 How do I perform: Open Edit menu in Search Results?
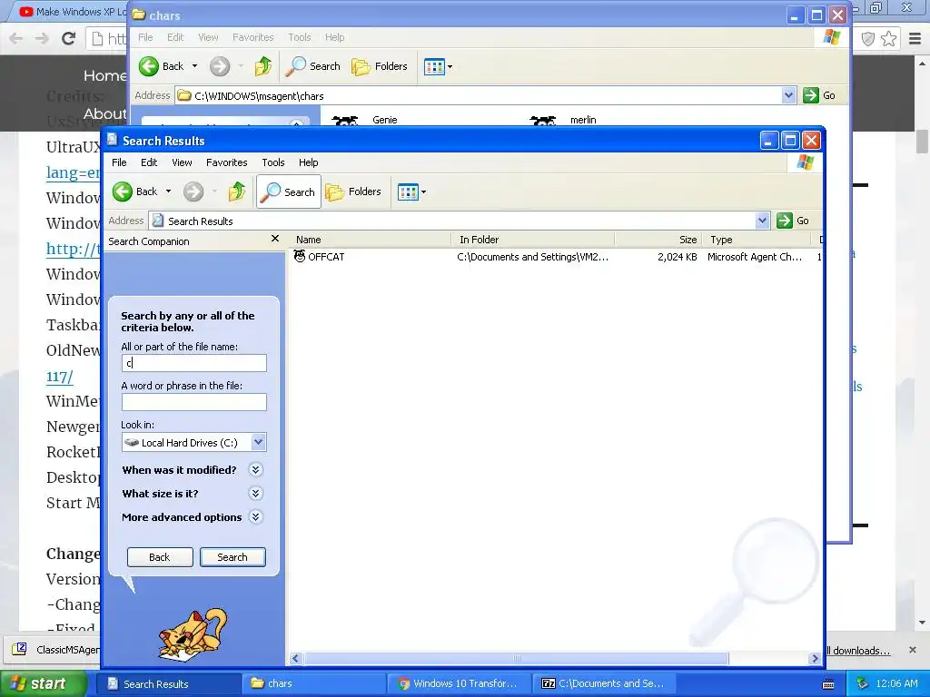pyautogui.click(x=149, y=162)
